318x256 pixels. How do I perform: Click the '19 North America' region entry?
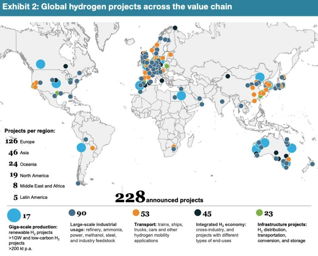tap(29, 175)
